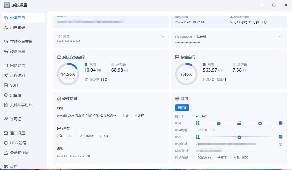Click the 安全性 shield icon
The image size is (292, 170).
[x=6, y=95]
